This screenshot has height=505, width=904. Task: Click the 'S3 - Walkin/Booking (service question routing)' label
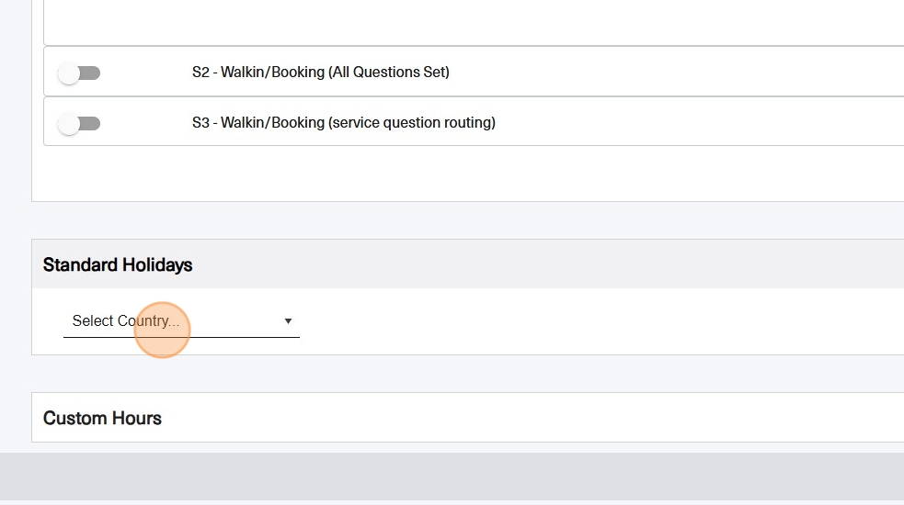coord(343,122)
